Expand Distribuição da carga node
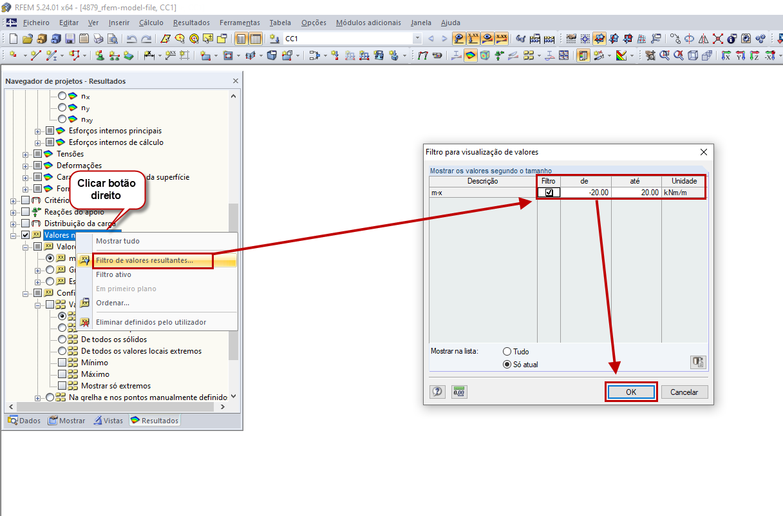Image resolution: width=783 pixels, height=516 pixels. click(14, 224)
